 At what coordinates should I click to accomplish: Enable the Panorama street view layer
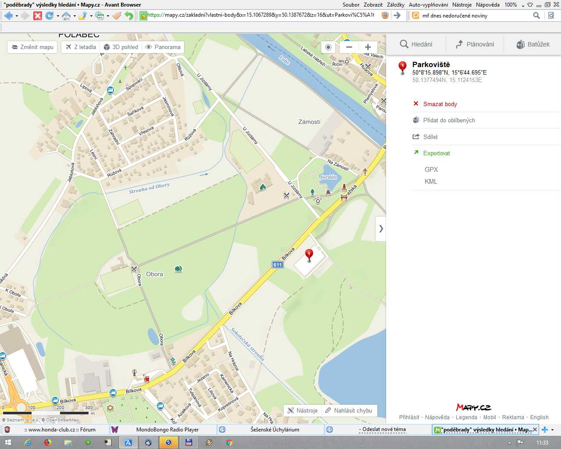[x=163, y=47]
